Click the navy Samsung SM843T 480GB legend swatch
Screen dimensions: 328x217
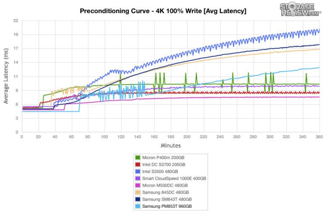(x=138, y=199)
